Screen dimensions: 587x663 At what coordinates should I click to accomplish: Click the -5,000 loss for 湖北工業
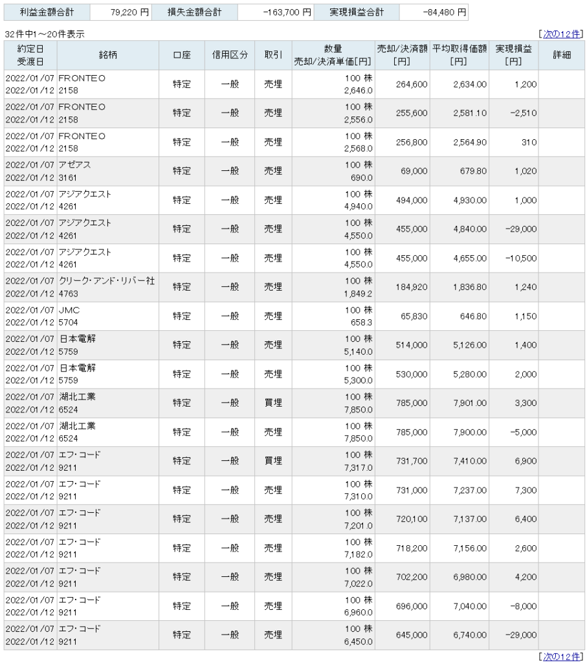524,432
